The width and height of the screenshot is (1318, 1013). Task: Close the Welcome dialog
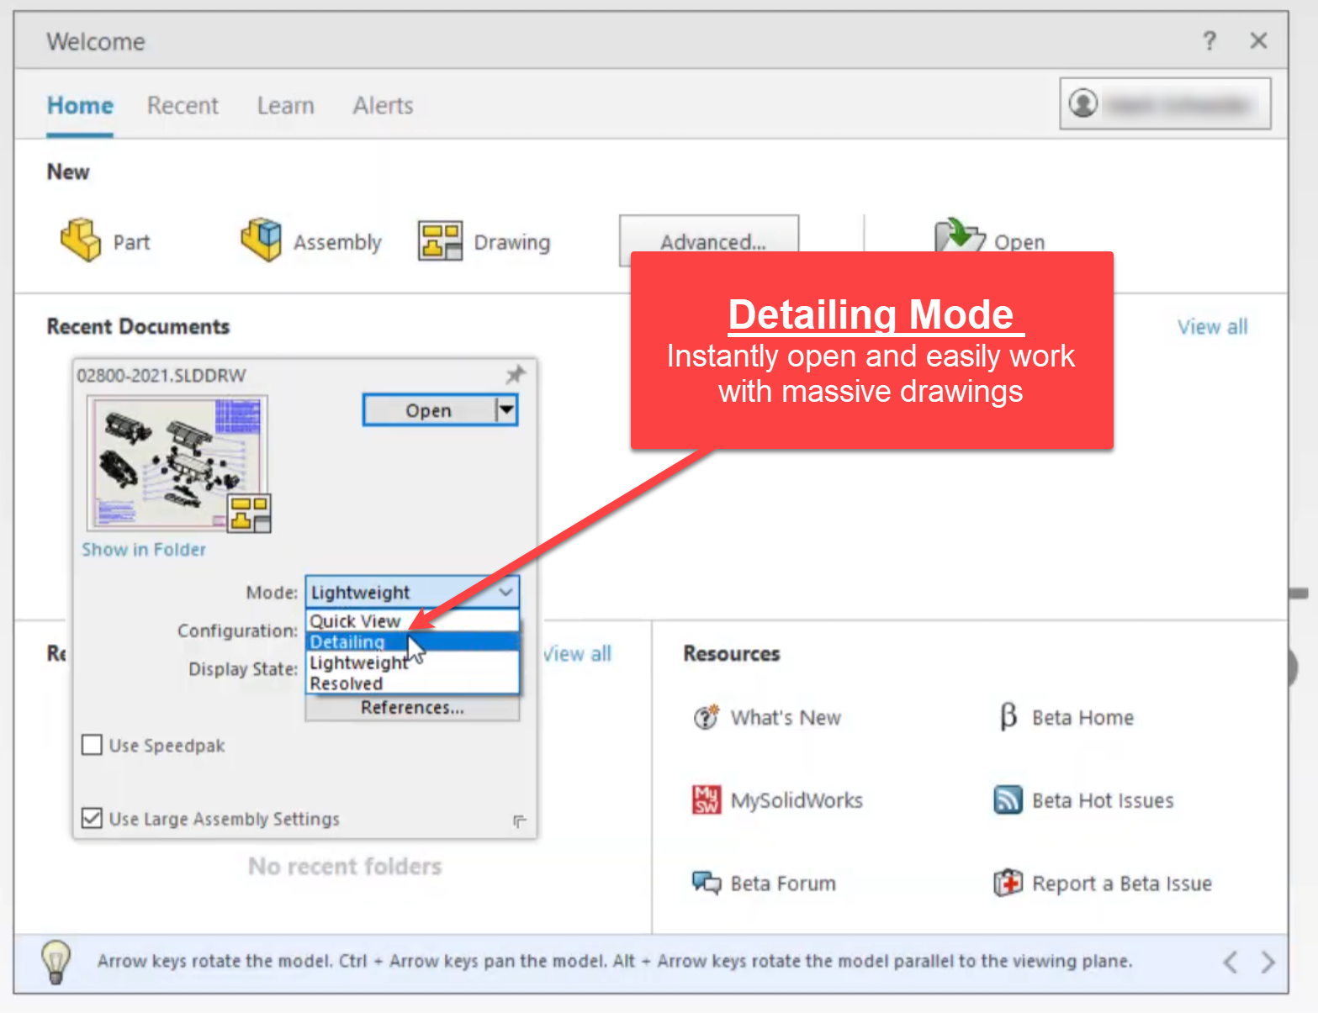tap(1258, 40)
